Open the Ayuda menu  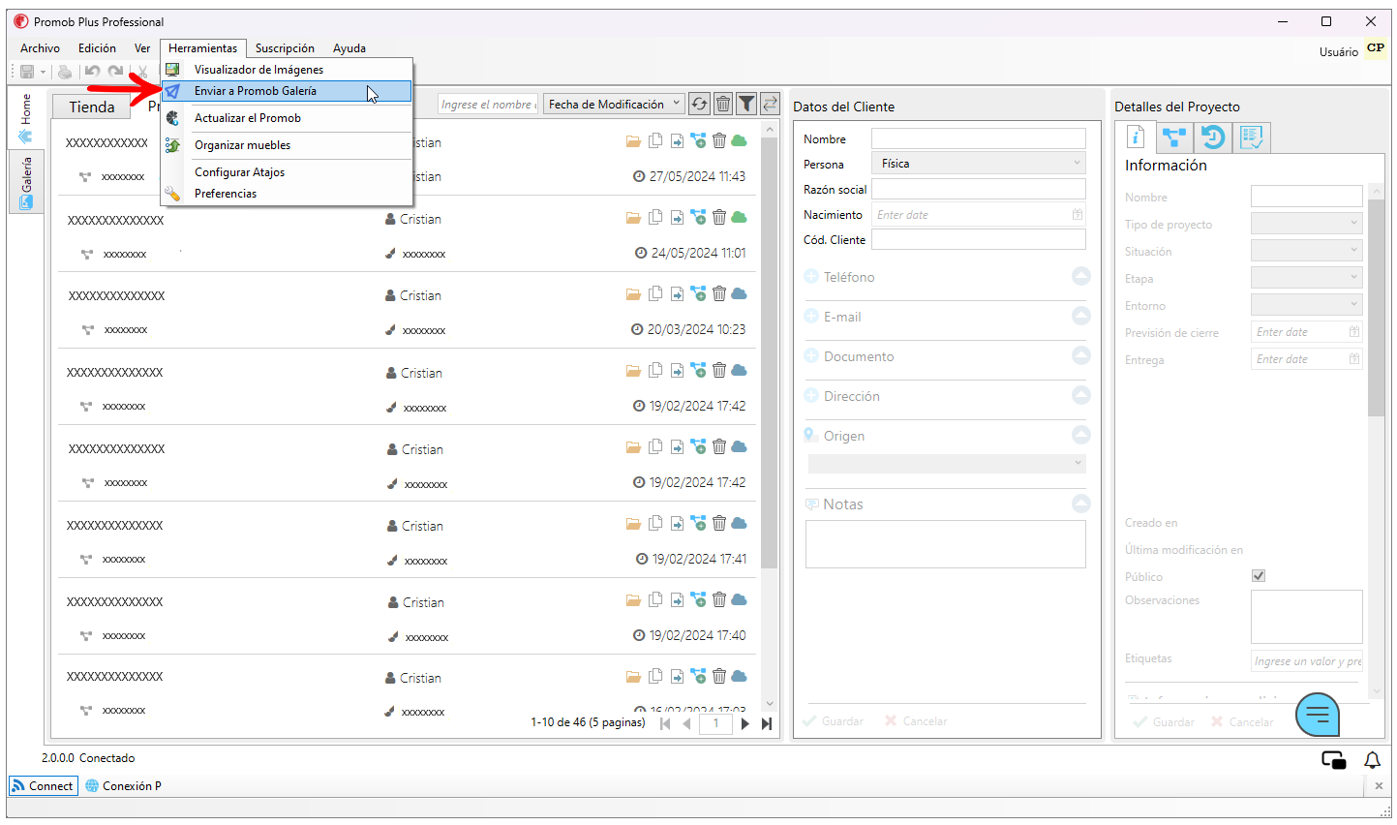[x=349, y=48]
